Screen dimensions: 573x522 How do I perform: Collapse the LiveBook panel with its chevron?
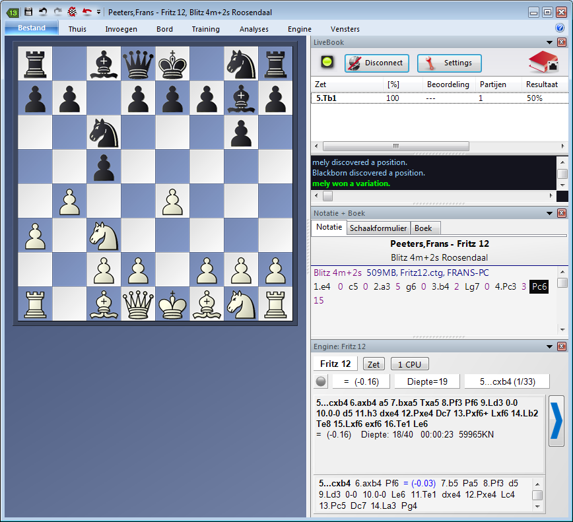point(550,42)
